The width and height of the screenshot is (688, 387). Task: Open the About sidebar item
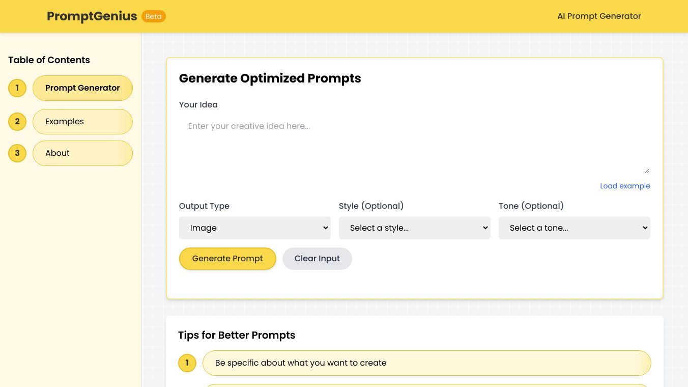point(82,153)
